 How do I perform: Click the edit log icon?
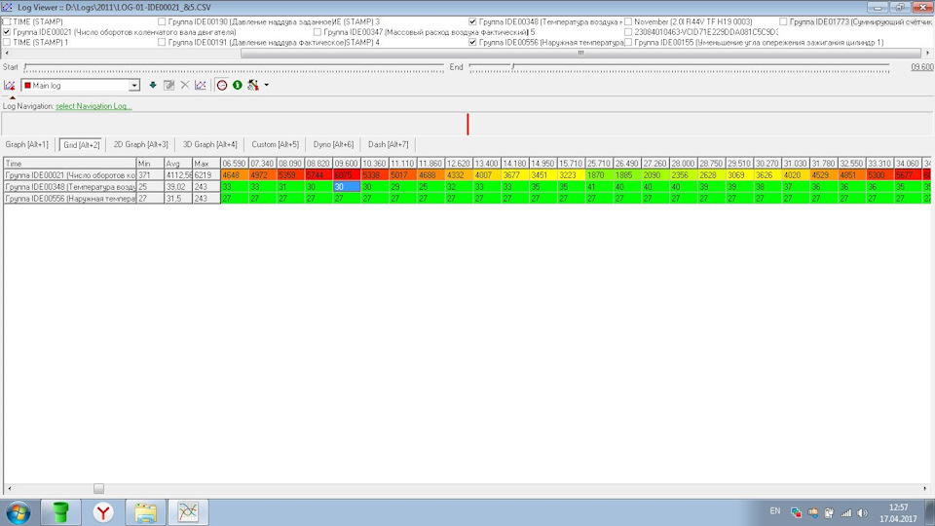(x=168, y=86)
